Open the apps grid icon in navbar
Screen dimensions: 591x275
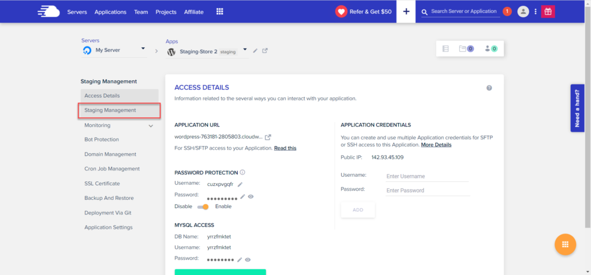(220, 12)
